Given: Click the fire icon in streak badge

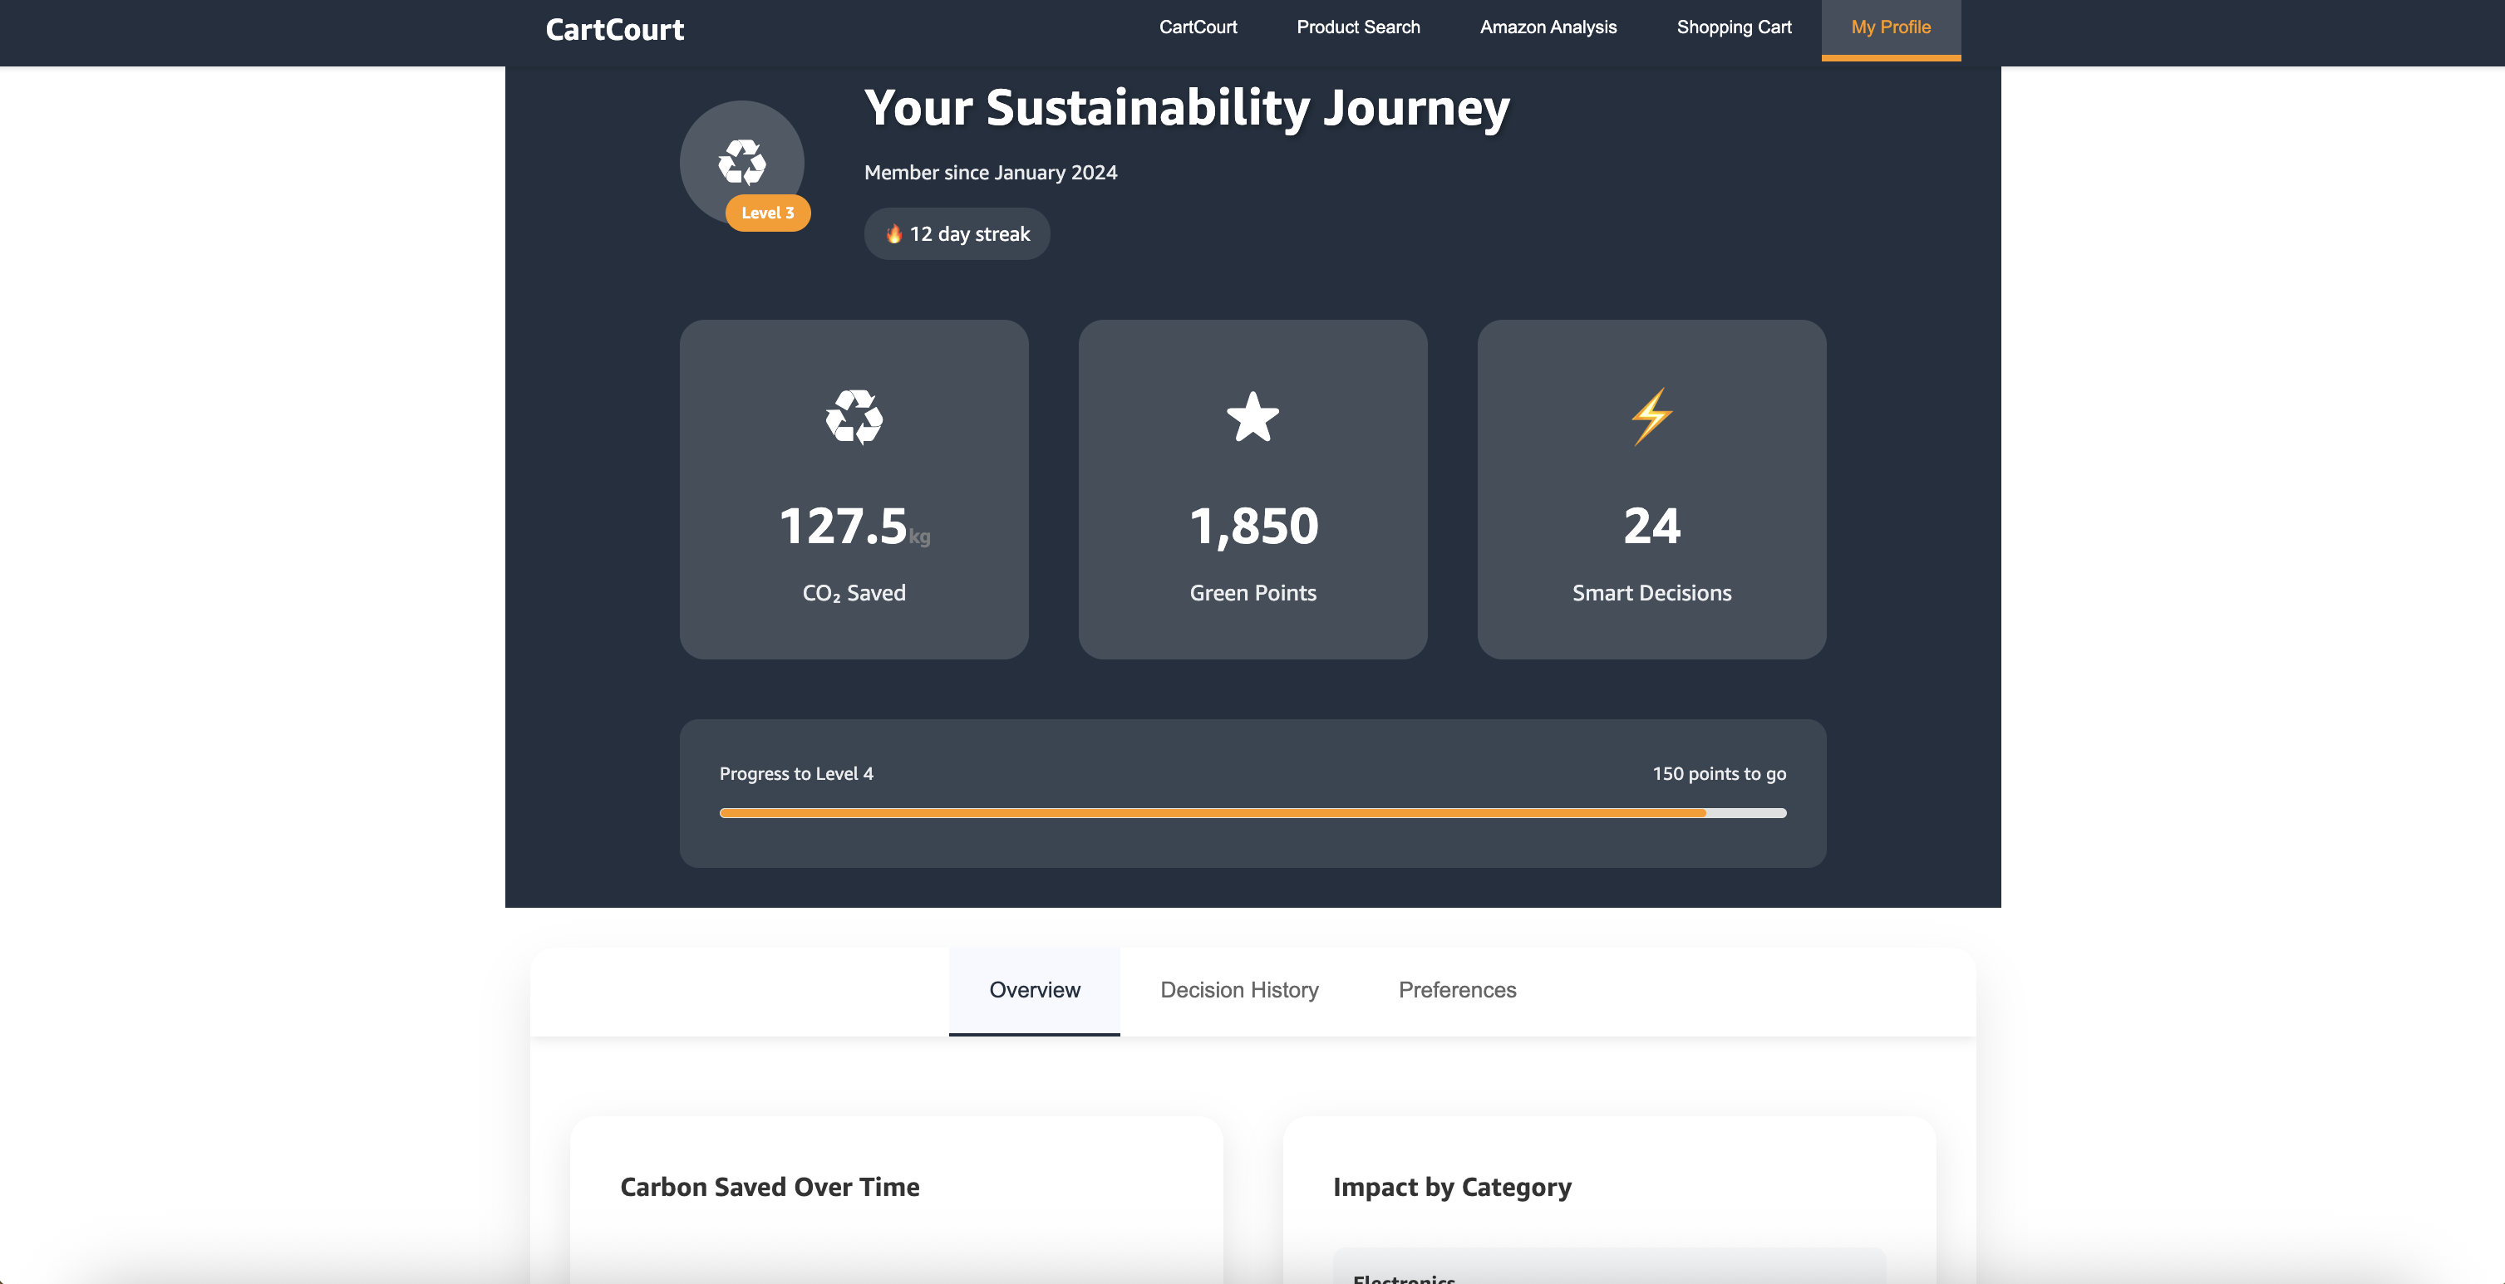Looking at the screenshot, I should [893, 234].
